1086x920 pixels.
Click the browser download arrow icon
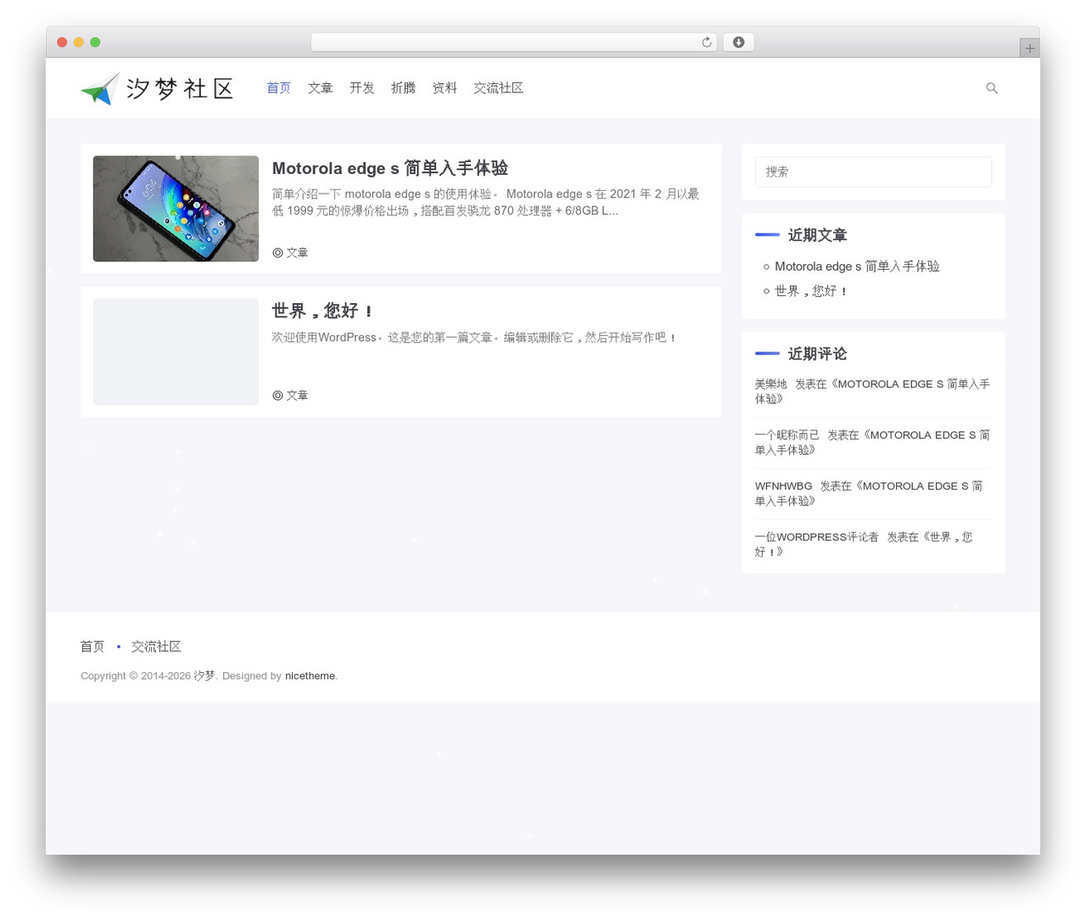739,42
